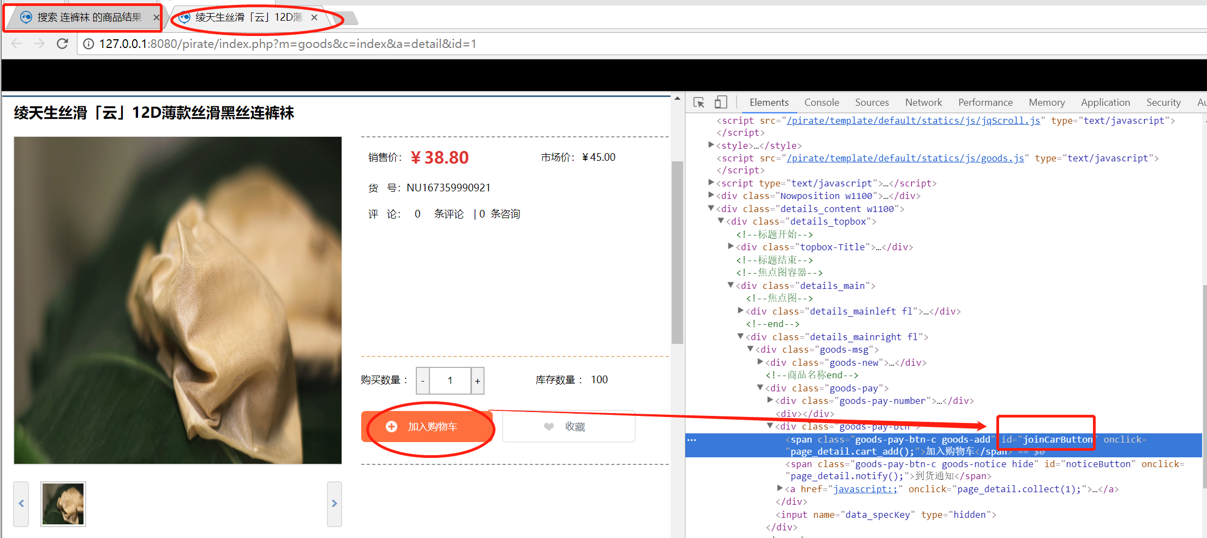The width and height of the screenshot is (1207, 538).
Task: Close the 搜索 连裤袜 search results tab
Action: point(157,17)
